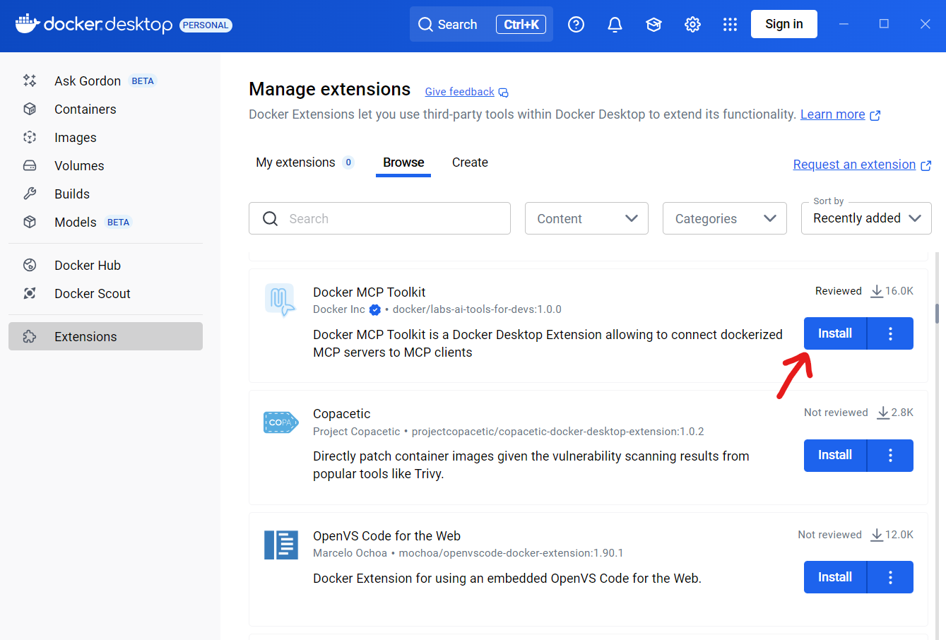
Task: Go to Images in the sidebar
Action: 105,137
